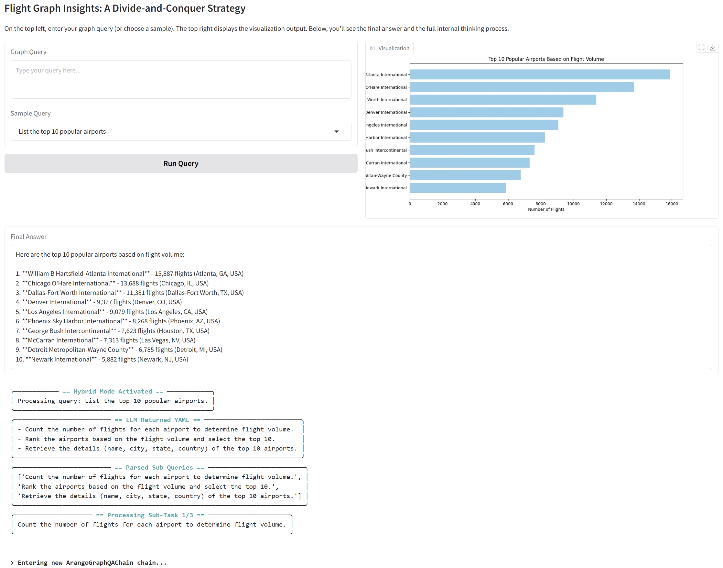Click the 'LLM Returned YAML' log header
The width and height of the screenshot is (723, 568).
coord(157,420)
